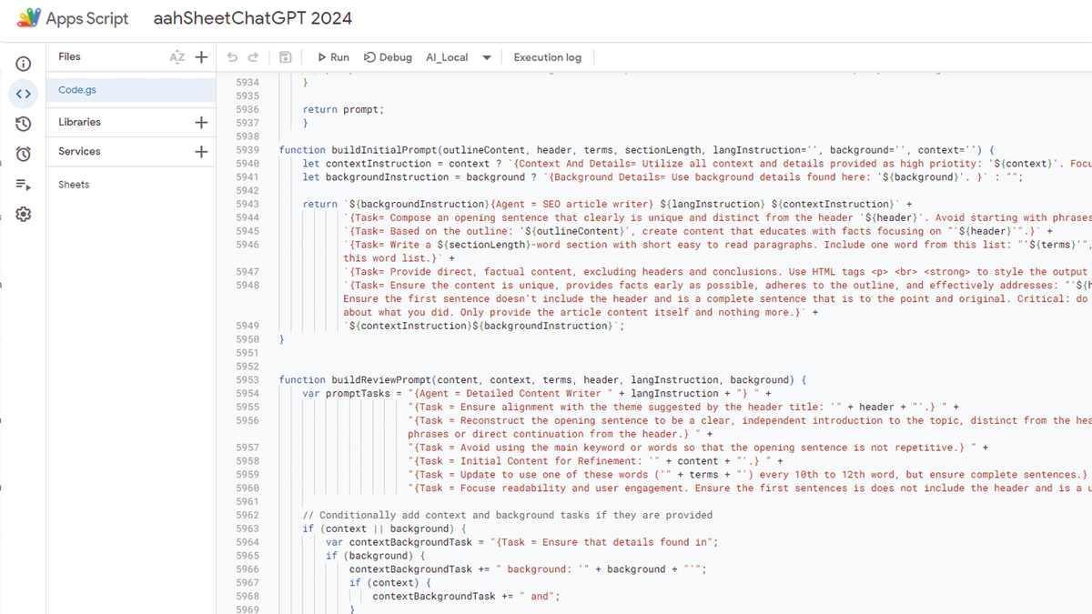1092x614 pixels.
Task: Open the Executions list
Action: pyautogui.click(x=23, y=183)
